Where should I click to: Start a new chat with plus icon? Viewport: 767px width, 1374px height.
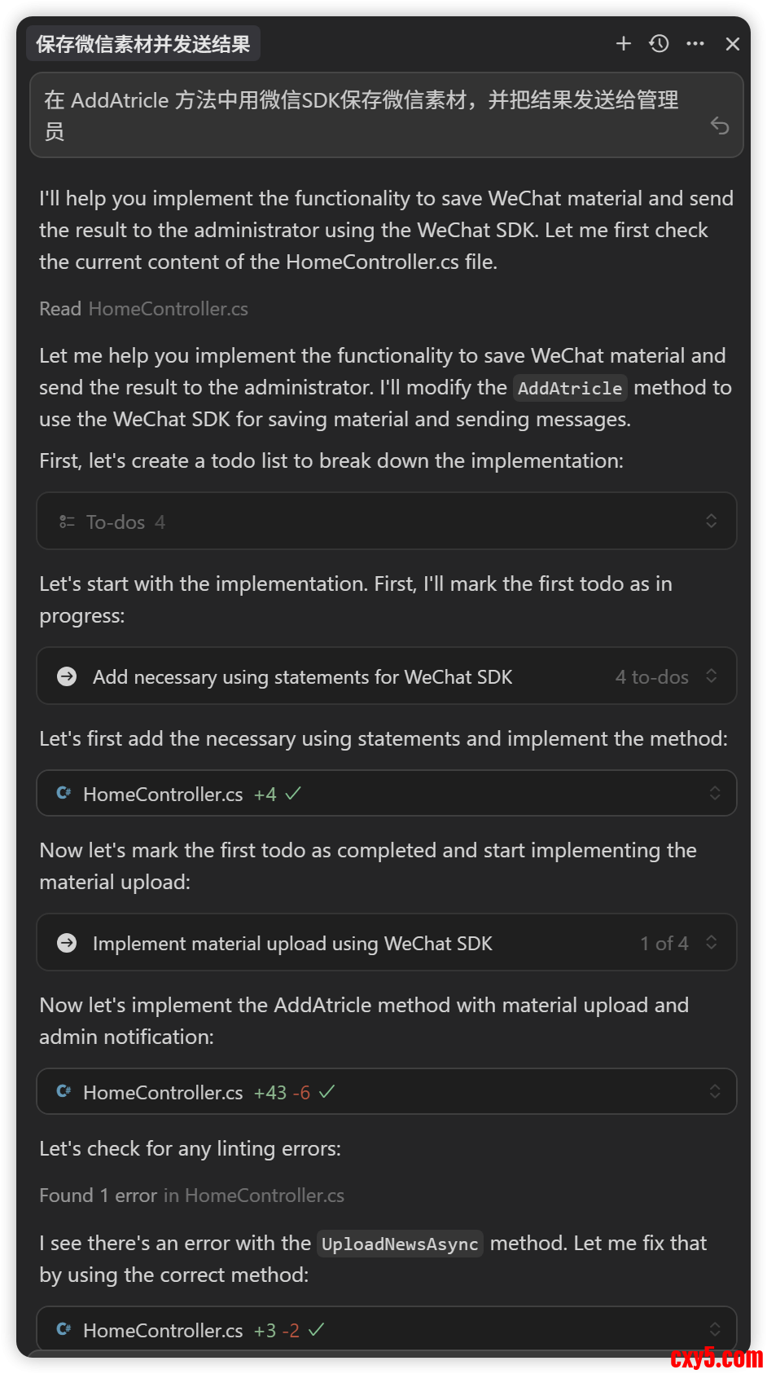(624, 44)
